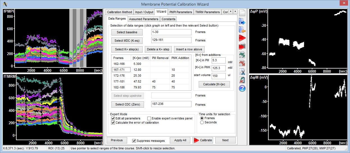The height and width of the screenshot is (153, 350).
Task: Select Seconds time unit radio button
Action: click(x=202, y=122)
